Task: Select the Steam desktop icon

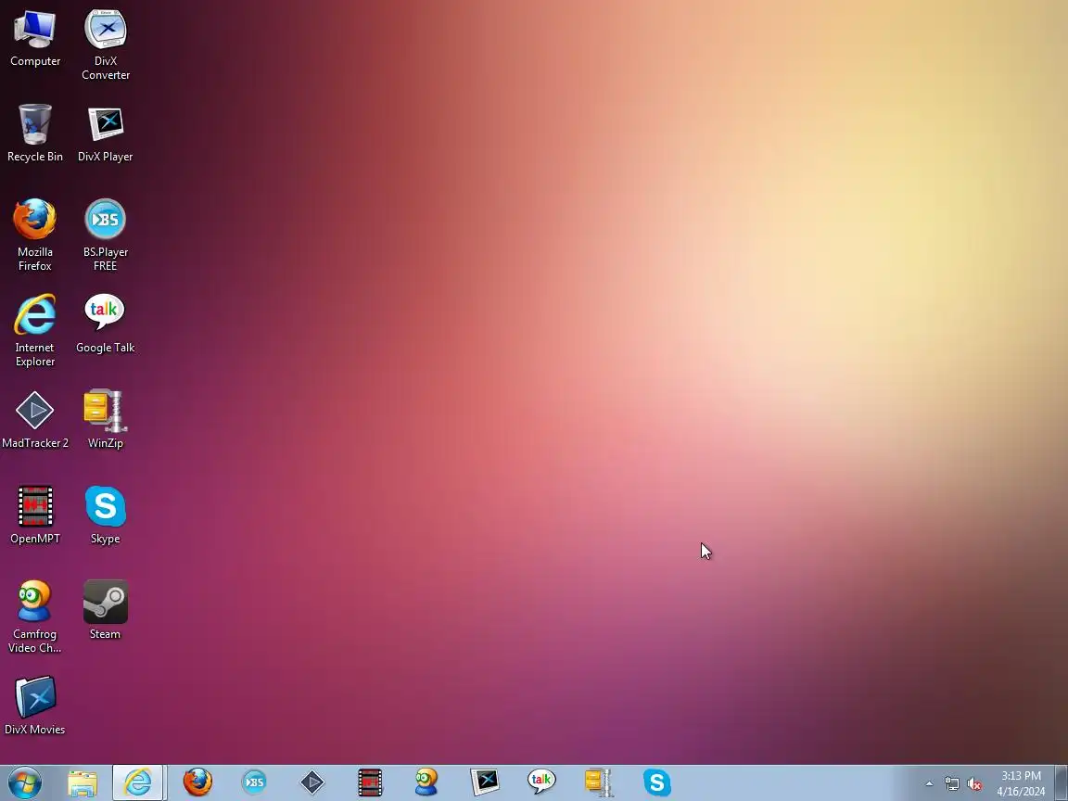Action: (x=106, y=610)
